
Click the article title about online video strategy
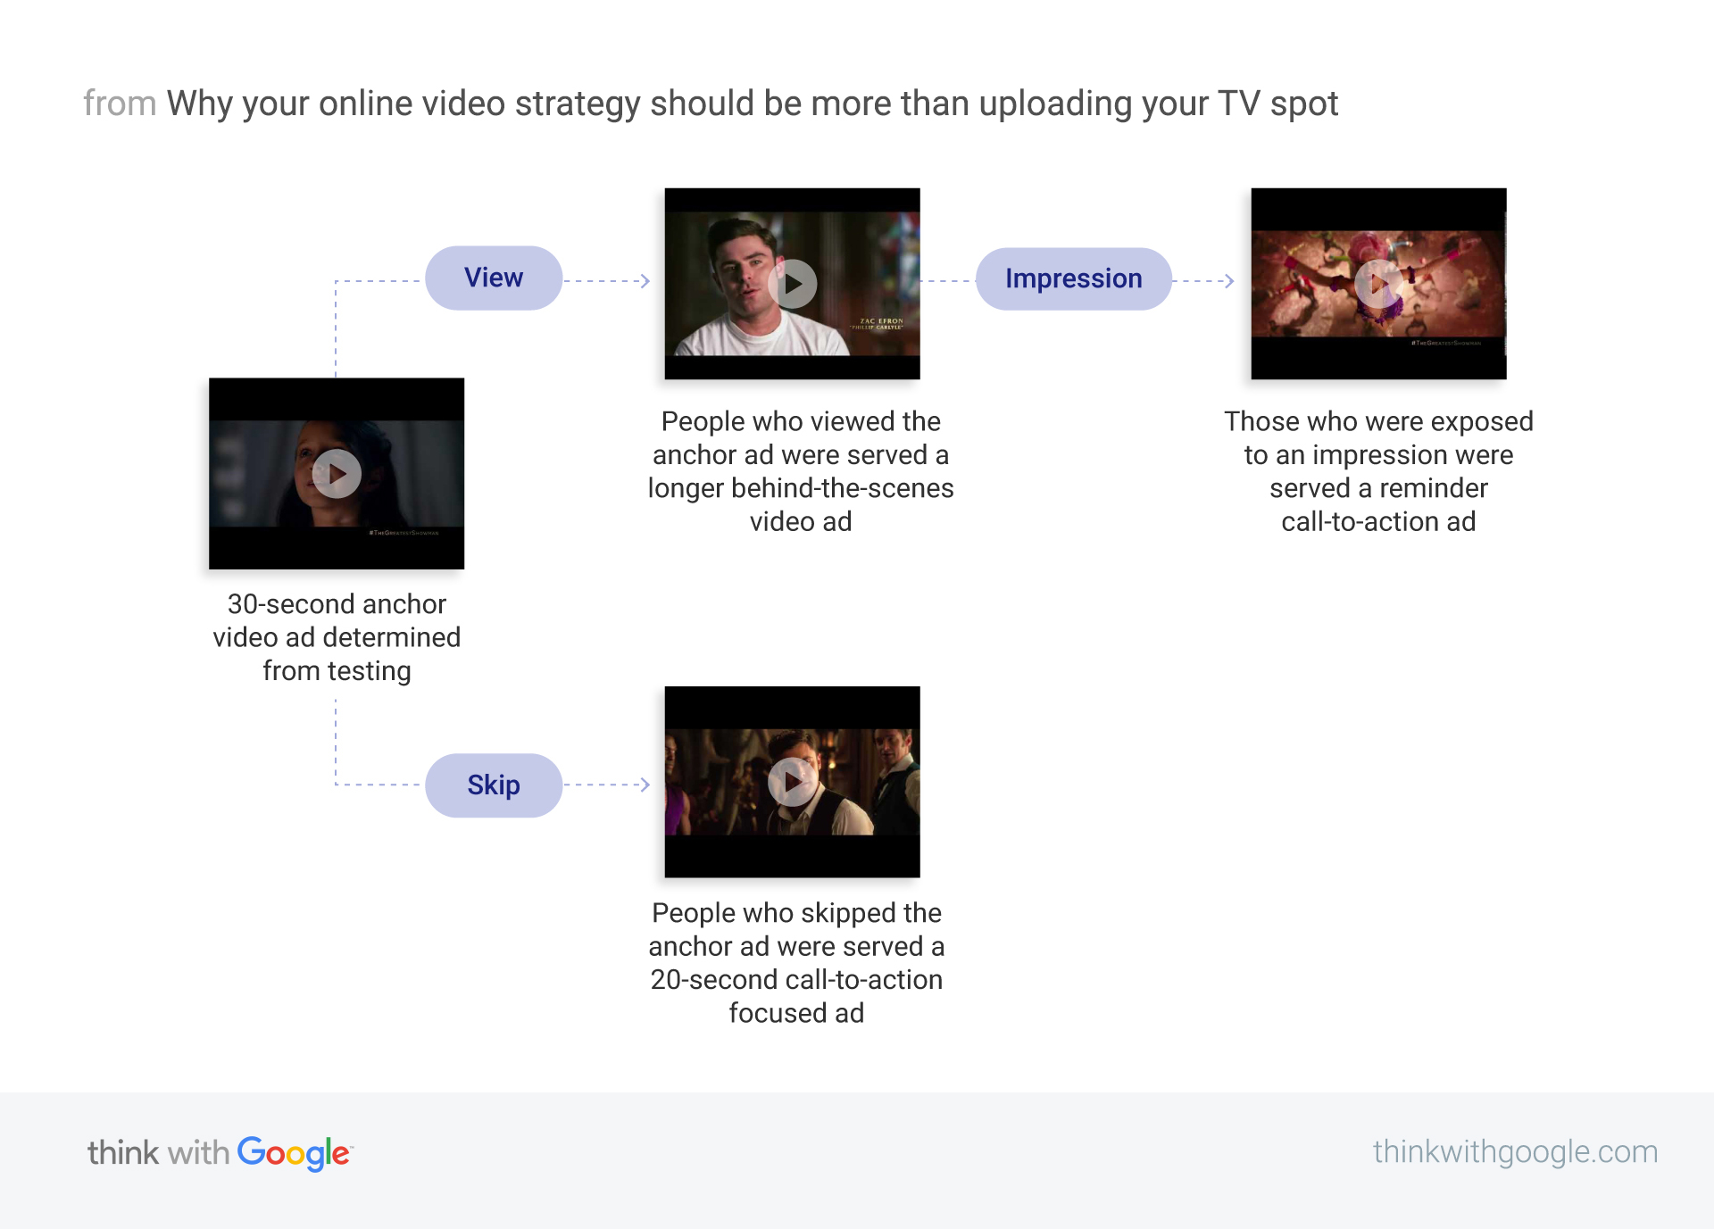click(x=753, y=104)
